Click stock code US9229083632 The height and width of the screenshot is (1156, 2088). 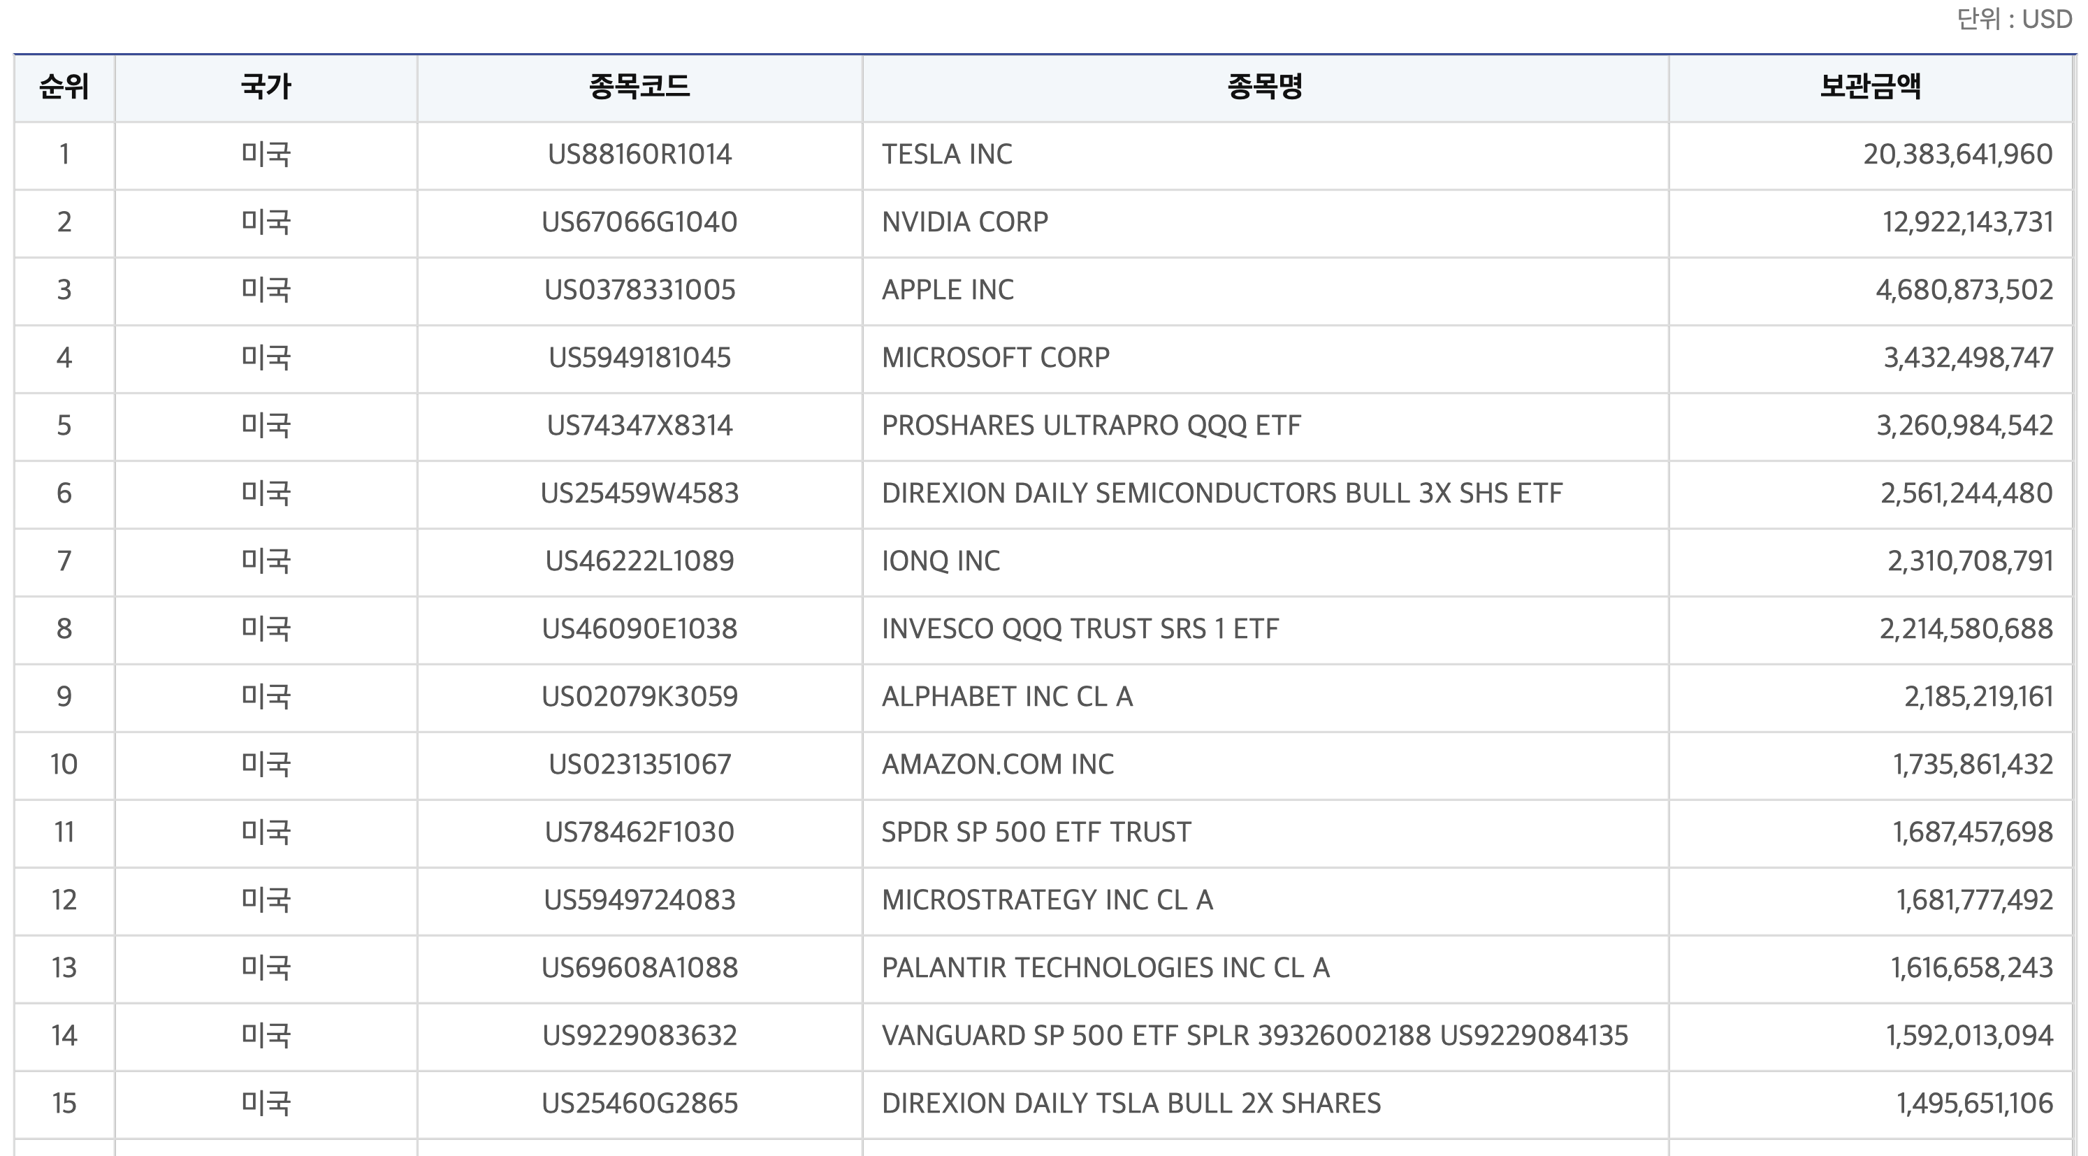(x=639, y=1035)
